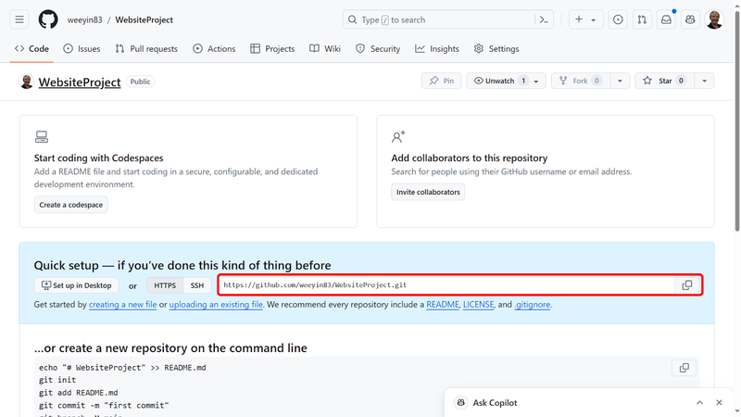Image resolution: width=741 pixels, height=417 pixels.
Task: Click the weeyin83 owner breadcrumb
Action: [x=84, y=19]
